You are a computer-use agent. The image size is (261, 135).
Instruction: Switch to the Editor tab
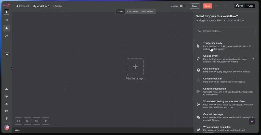(120, 11)
